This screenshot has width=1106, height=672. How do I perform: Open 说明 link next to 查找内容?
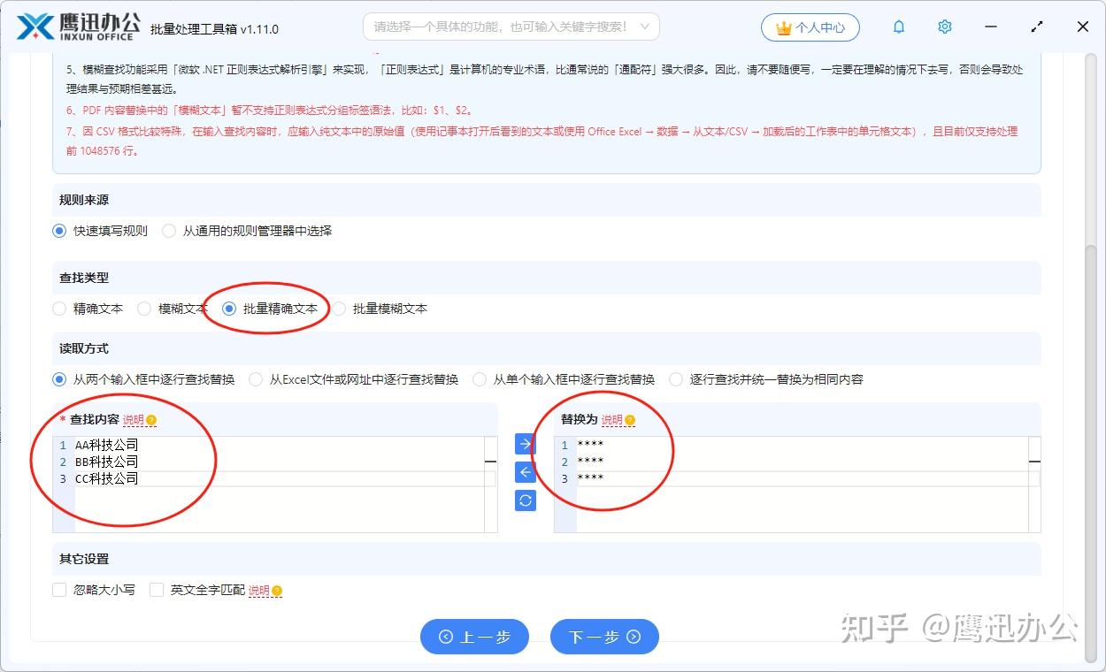[x=133, y=420]
